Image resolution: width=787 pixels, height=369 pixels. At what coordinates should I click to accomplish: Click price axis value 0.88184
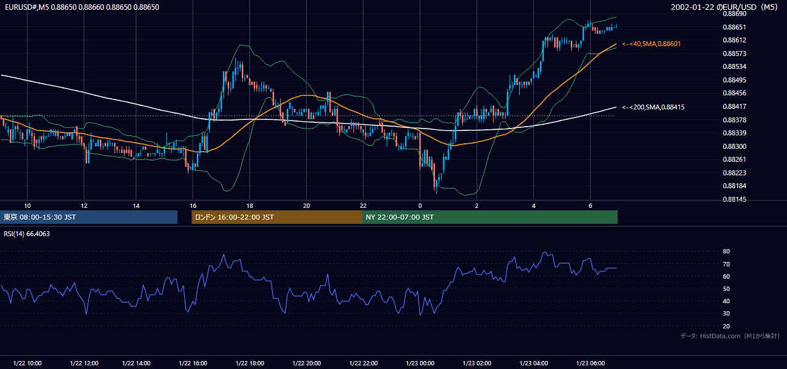[x=734, y=186]
